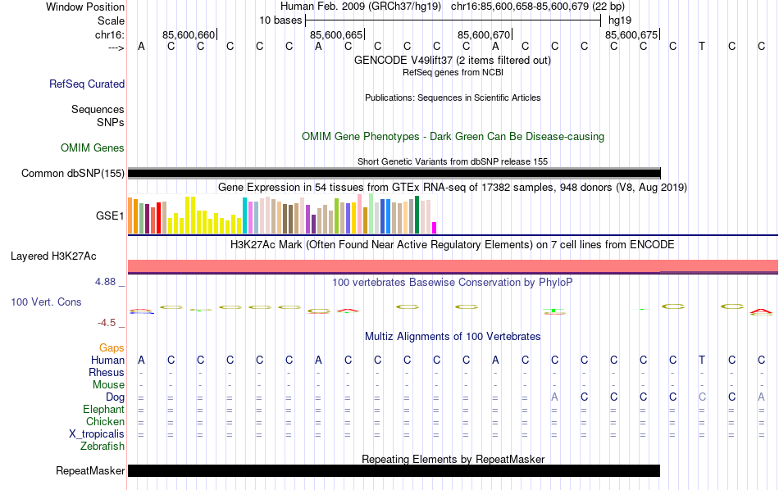Click the Gaps row label

coord(112,347)
